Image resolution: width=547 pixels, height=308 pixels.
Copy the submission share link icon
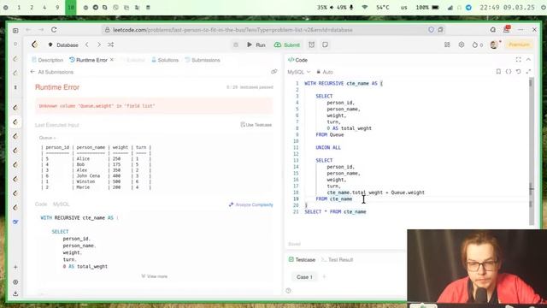pos(273,72)
